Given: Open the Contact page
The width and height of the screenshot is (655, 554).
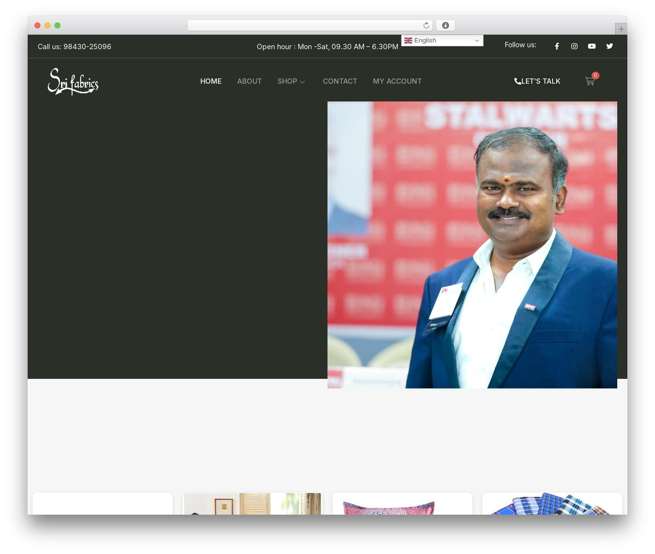Looking at the screenshot, I should [x=340, y=81].
